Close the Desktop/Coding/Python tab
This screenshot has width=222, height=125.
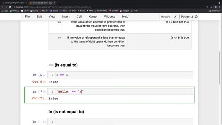(27, 3)
